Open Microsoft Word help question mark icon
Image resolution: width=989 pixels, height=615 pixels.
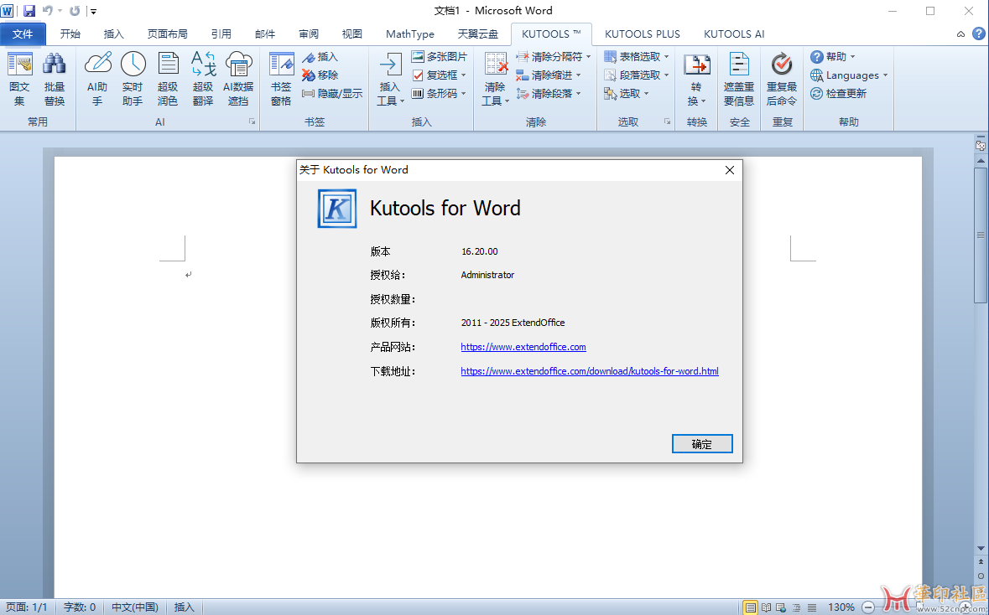[x=979, y=34]
